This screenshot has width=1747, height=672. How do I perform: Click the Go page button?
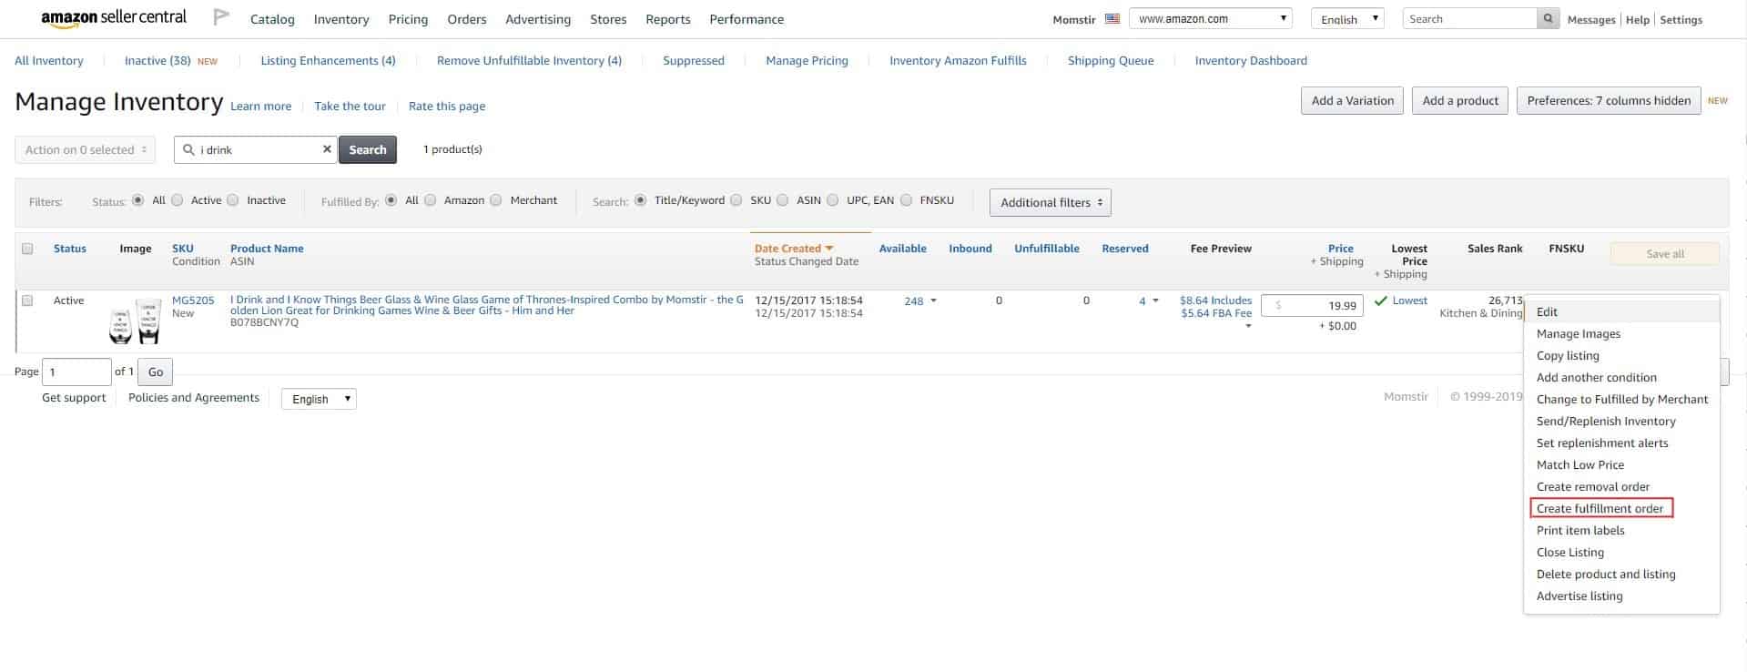156,372
